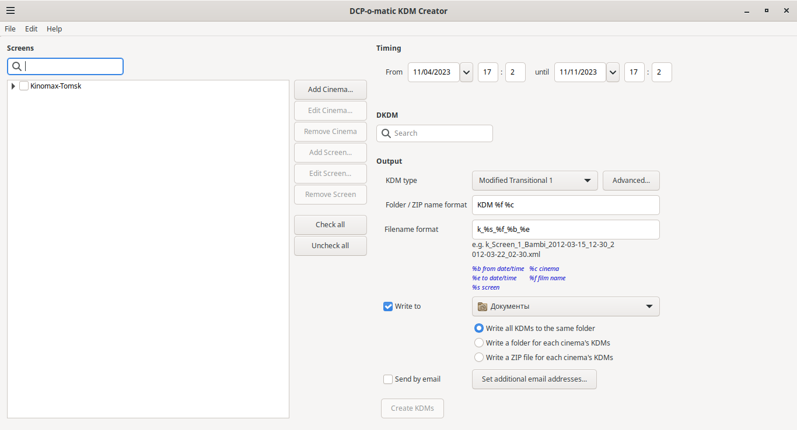Viewport: 797px width, 430px height.
Task: Open the until date dropdown arrow
Action: tap(613, 72)
